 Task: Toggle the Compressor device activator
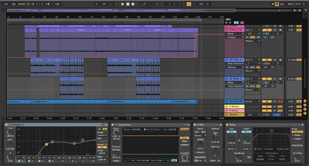[x=113, y=124]
